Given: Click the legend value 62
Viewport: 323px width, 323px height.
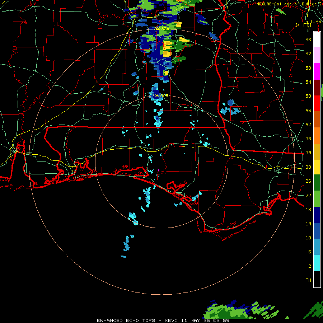Looking at the screenshot, I should [x=308, y=54].
